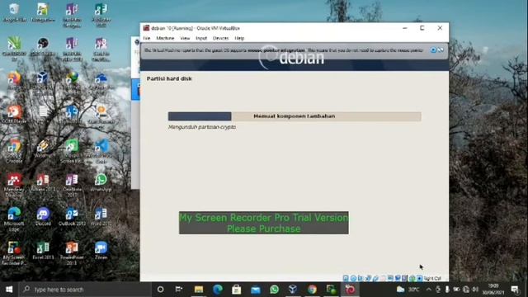
Task: Open Cortana circle on the taskbar
Action: point(160,290)
